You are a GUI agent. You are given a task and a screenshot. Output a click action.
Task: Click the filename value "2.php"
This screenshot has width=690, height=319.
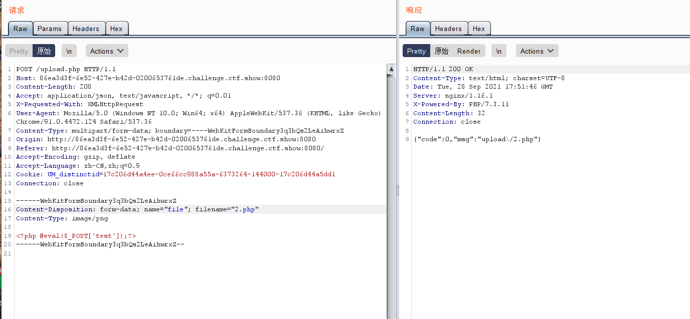pyautogui.click(x=245, y=209)
